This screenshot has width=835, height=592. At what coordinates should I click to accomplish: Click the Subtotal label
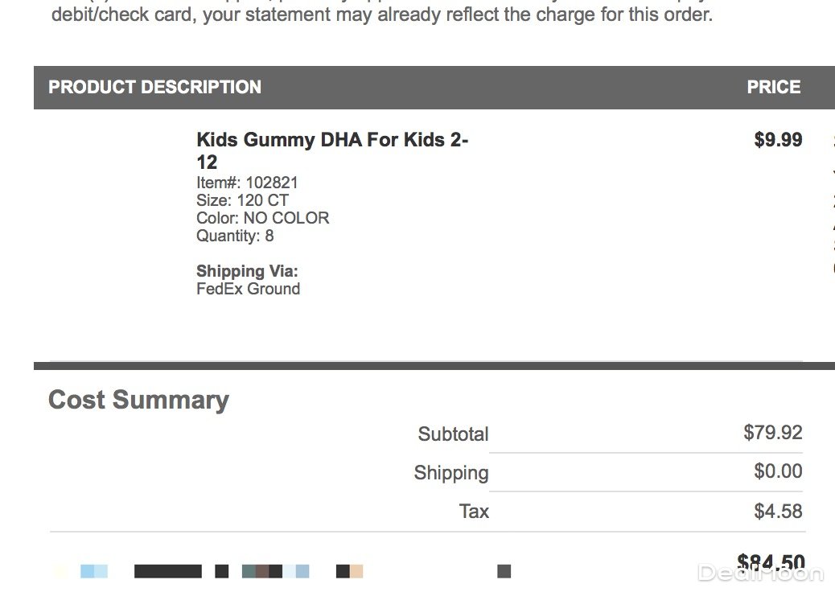click(453, 434)
